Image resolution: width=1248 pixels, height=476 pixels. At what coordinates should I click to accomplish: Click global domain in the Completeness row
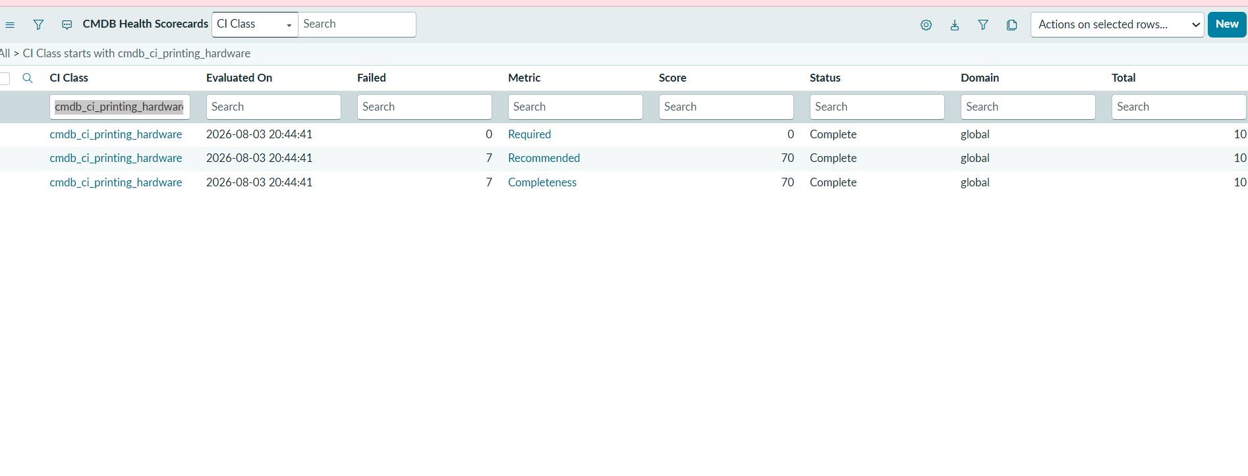click(x=975, y=182)
